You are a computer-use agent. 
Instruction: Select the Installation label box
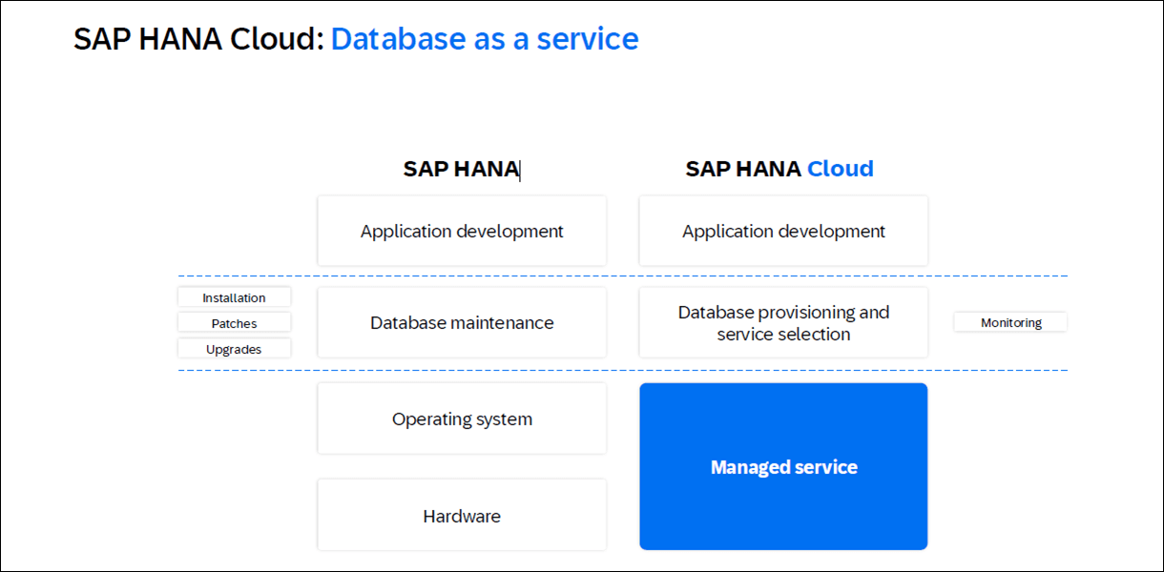(234, 298)
